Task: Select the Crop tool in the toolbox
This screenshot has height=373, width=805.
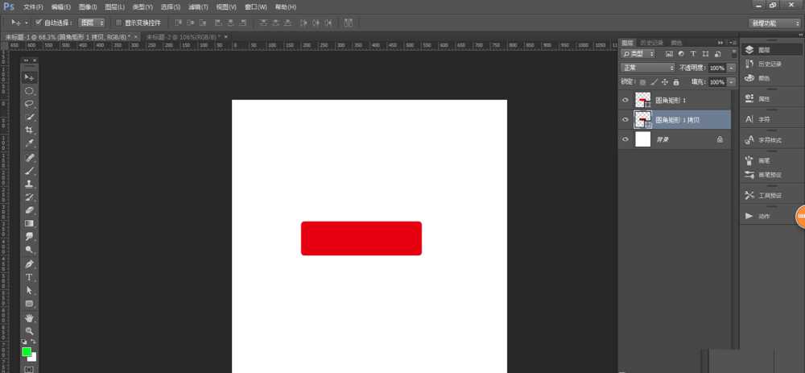Action: tap(29, 130)
